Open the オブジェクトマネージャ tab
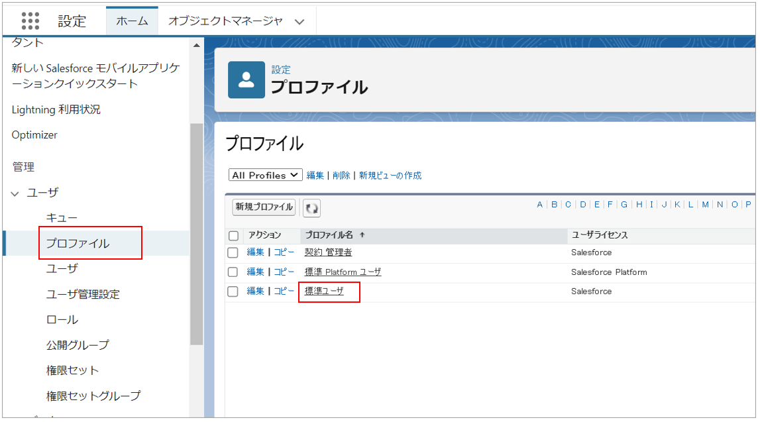 pyautogui.click(x=225, y=21)
